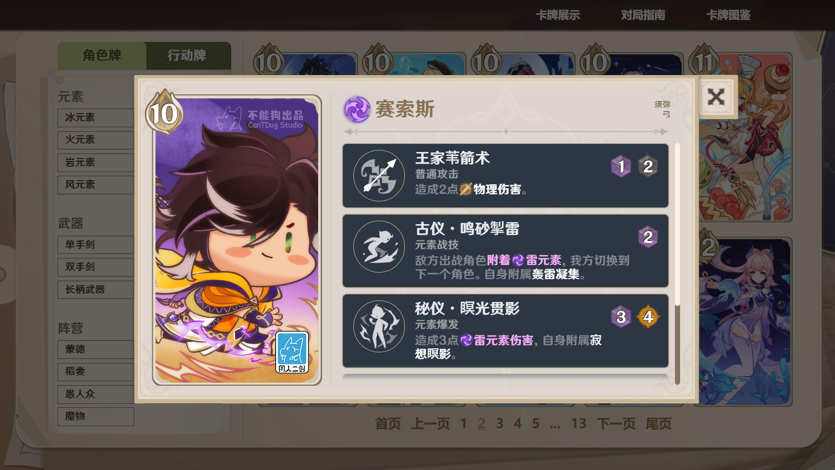Image resolution: width=835 pixels, height=470 pixels.
Task: Filter by 火元素 element
Action: (x=96, y=140)
